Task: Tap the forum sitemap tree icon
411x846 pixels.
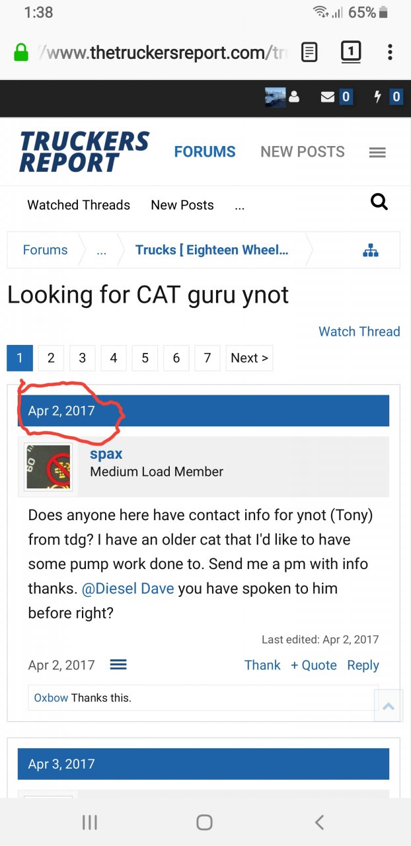Action: coord(371,250)
